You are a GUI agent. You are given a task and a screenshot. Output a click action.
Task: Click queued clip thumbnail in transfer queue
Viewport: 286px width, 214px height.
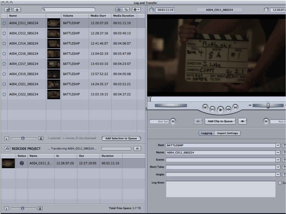click(x=8, y=163)
